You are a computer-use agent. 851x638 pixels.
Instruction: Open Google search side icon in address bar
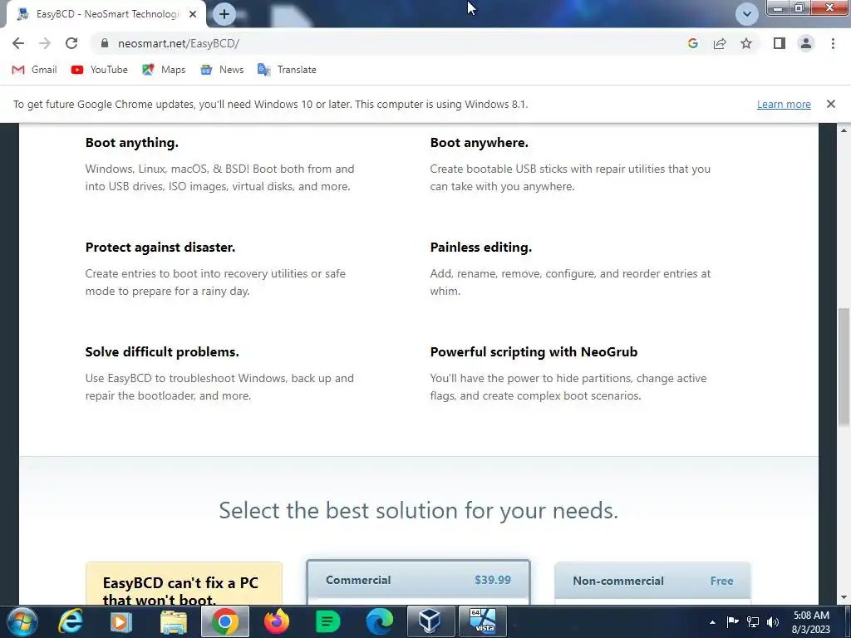(692, 43)
